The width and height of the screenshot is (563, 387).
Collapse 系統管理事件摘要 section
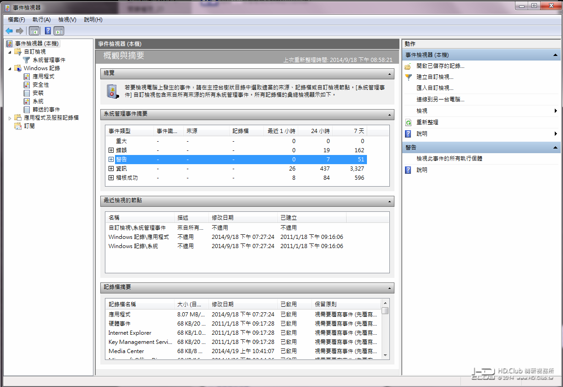pos(390,114)
